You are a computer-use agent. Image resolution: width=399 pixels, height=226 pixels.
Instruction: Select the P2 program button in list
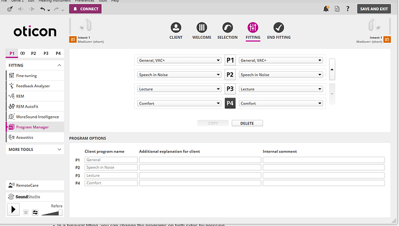click(230, 75)
